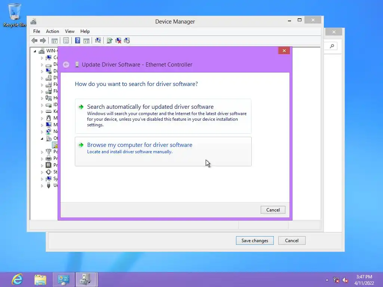The width and height of the screenshot is (383, 287).
Task: Expand the Disk drives category triangle
Action: point(42,65)
